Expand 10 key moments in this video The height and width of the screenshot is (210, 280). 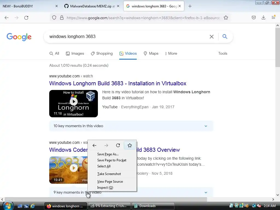pyautogui.click(x=131, y=126)
